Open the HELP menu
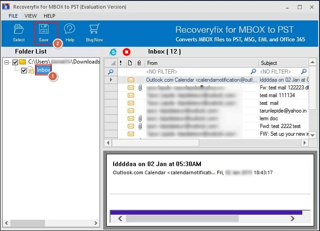The height and width of the screenshot is (231, 320). [x=50, y=16]
